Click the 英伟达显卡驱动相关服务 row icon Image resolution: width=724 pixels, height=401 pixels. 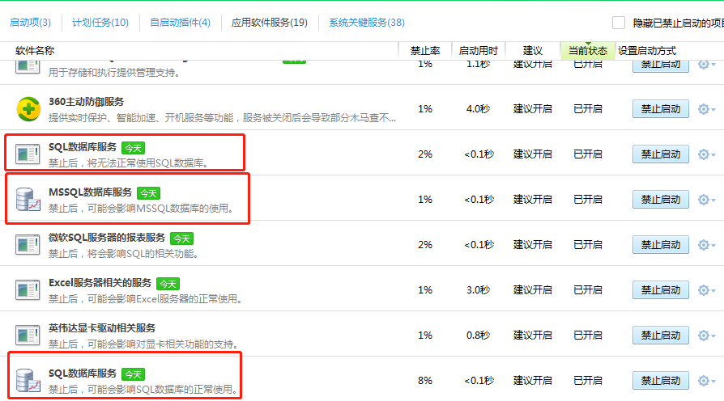click(28, 335)
